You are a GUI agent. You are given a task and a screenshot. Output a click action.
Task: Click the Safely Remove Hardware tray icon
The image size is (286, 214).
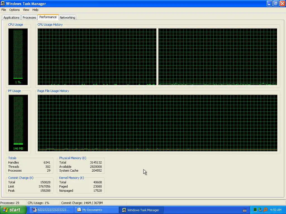(260, 210)
